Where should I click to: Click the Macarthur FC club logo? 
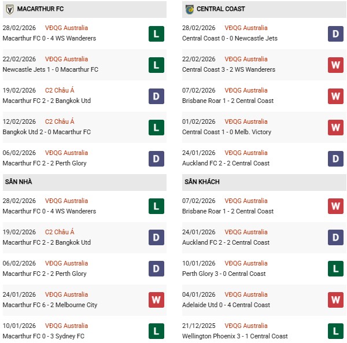coord(9,9)
